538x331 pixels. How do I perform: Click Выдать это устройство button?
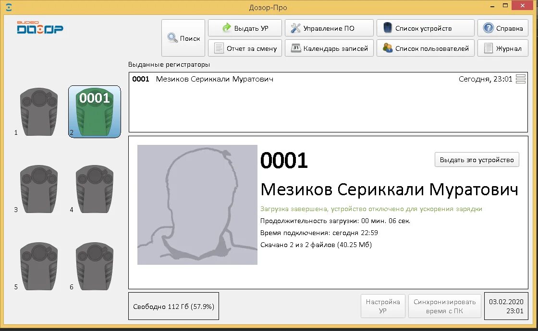tap(477, 160)
